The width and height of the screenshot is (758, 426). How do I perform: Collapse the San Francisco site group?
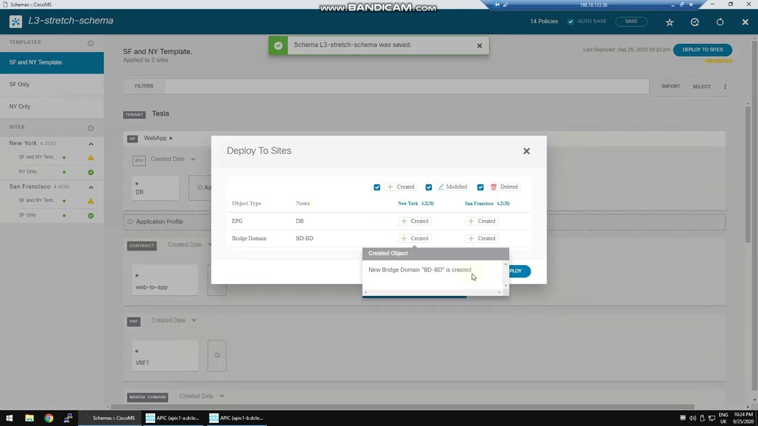(x=91, y=187)
